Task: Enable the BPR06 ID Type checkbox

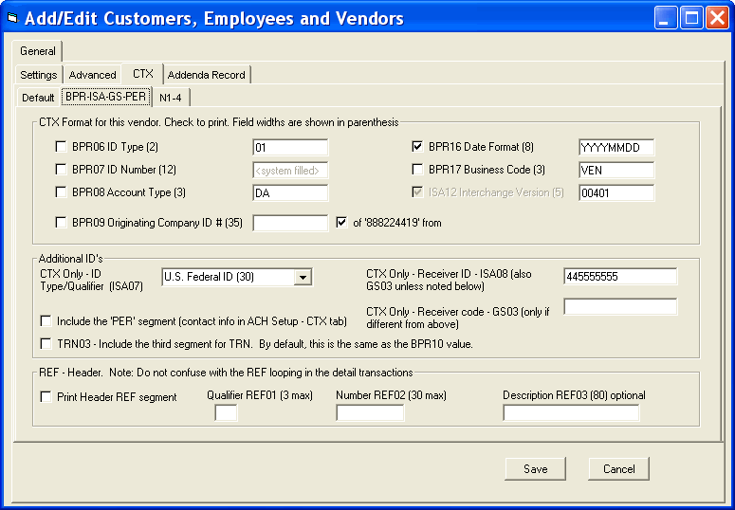Action: pyautogui.click(x=61, y=147)
